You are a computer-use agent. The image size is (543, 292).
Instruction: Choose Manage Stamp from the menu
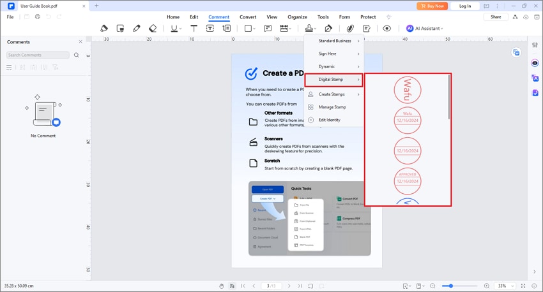tap(334, 107)
